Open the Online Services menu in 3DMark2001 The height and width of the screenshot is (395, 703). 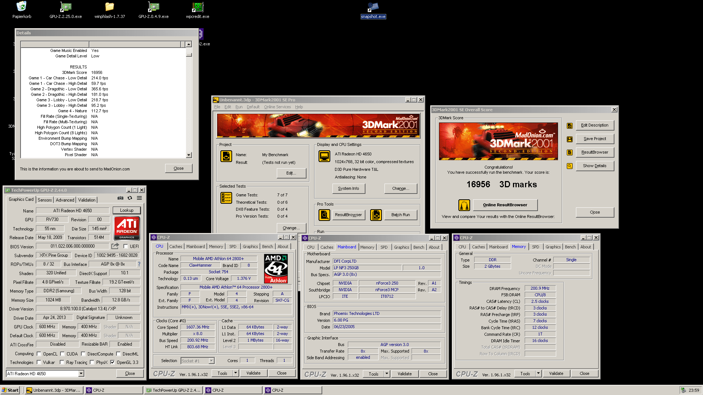point(277,107)
